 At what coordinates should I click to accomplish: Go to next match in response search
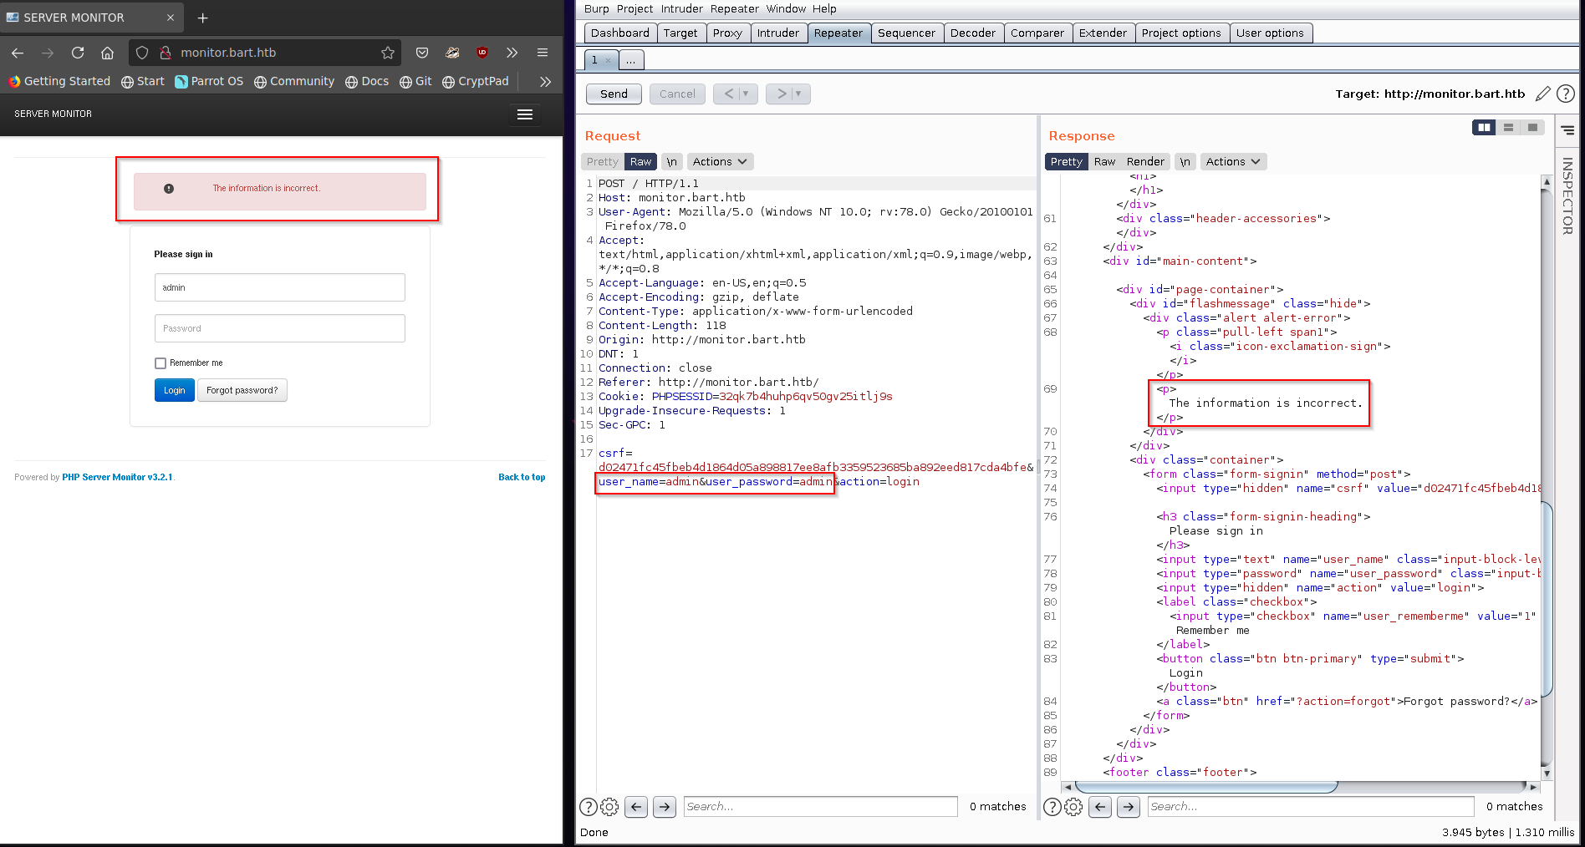(x=1129, y=807)
